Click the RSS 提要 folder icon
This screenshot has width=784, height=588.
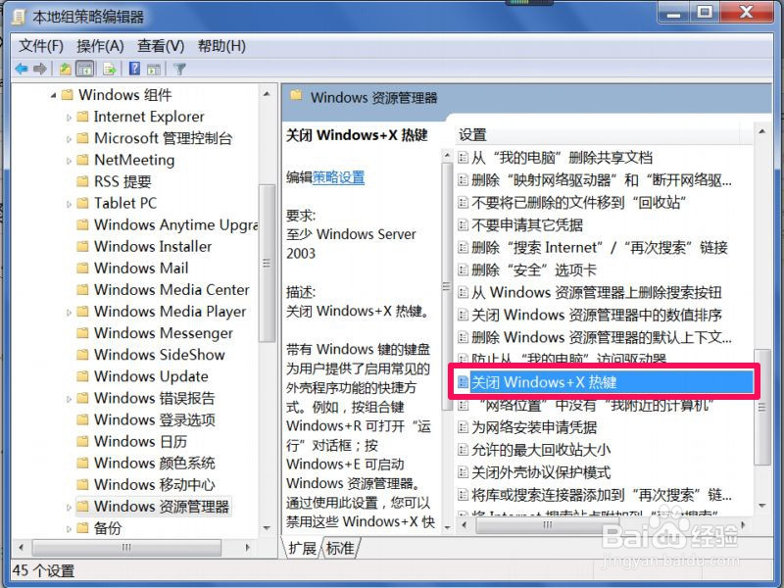click(82, 181)
